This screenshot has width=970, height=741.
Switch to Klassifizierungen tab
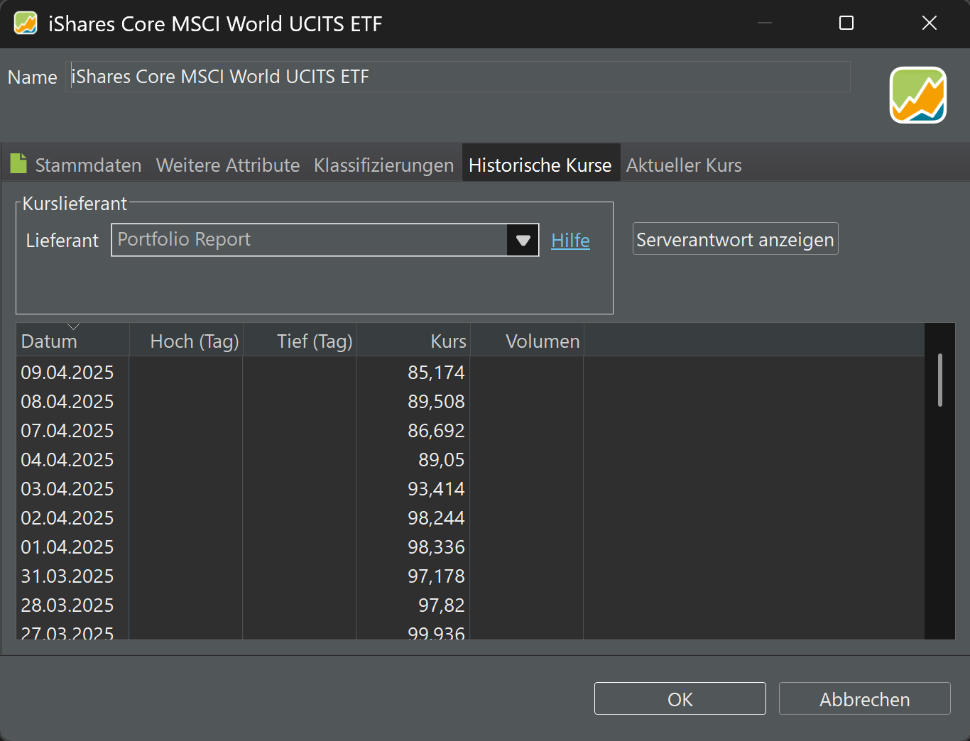(x=383, y=165)
